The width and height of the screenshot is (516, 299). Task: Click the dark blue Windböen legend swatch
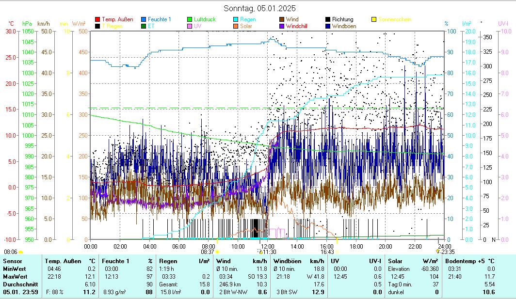[328, 26]
